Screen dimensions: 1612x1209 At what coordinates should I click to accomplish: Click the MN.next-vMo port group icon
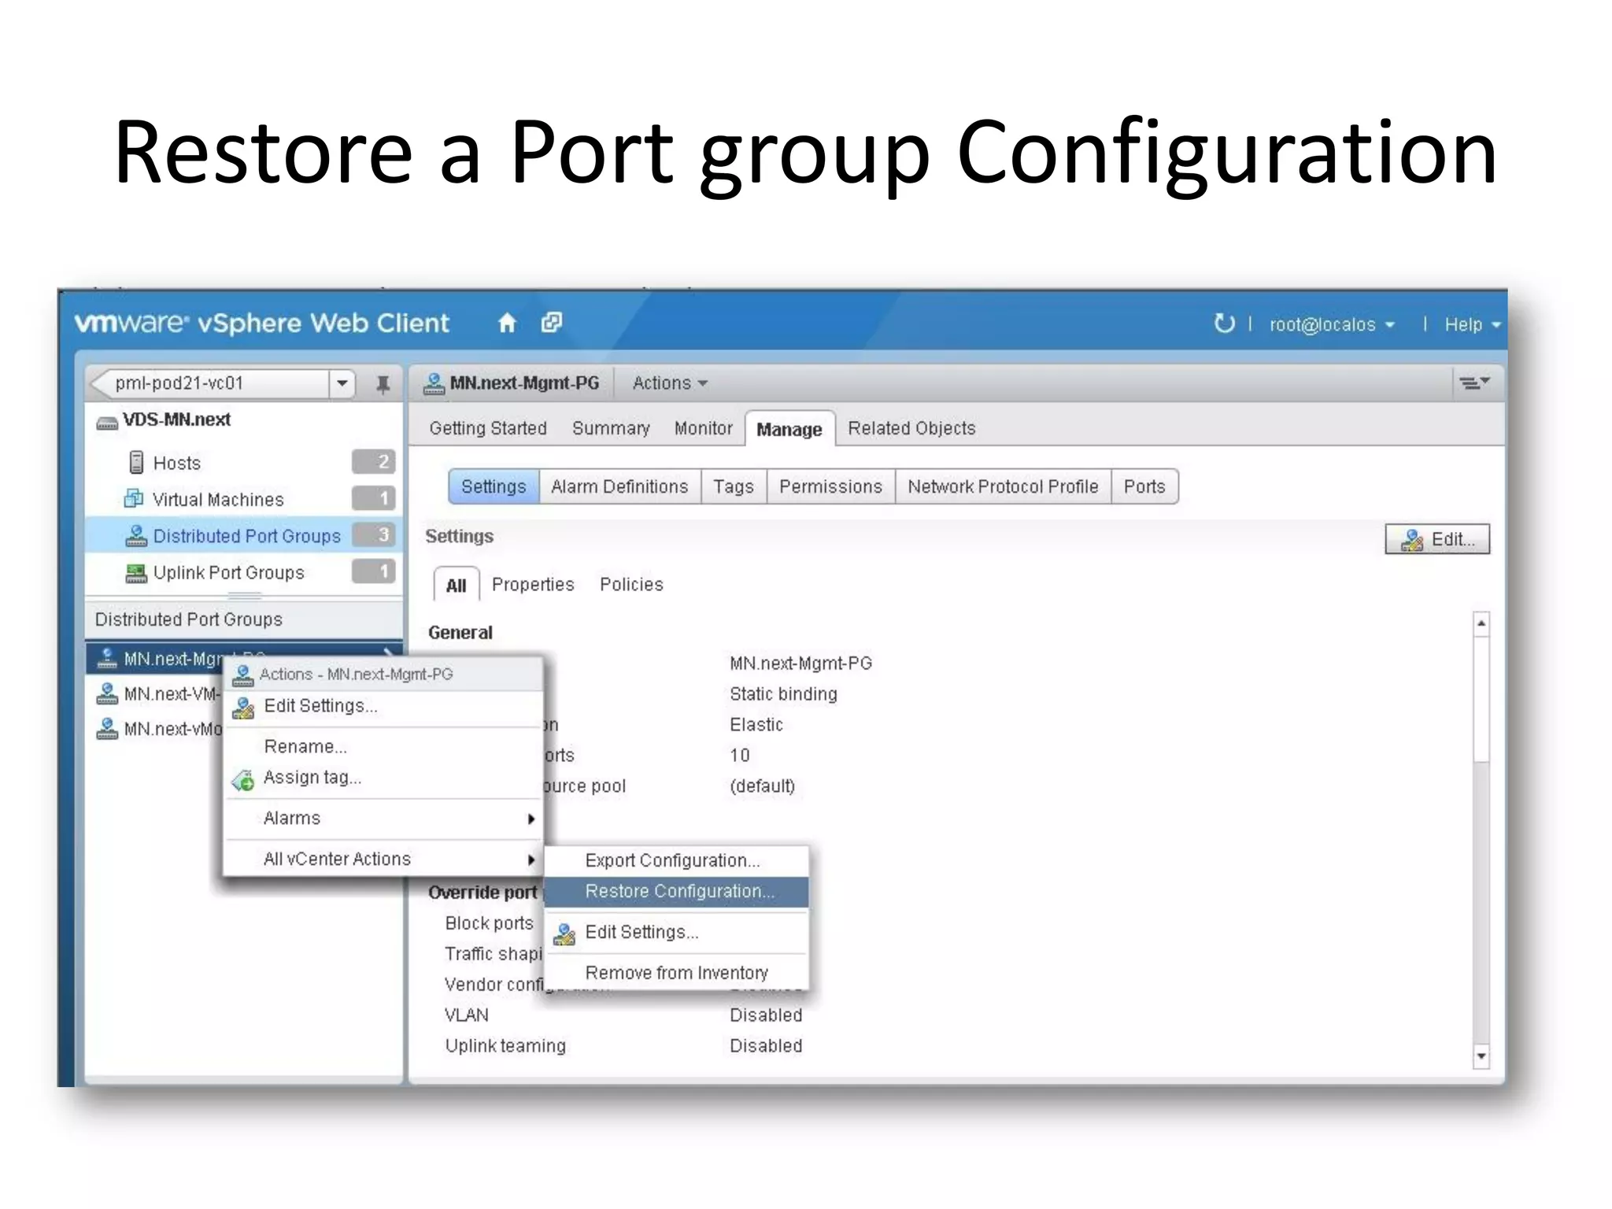pyautogui.click(x=106, y=729)
